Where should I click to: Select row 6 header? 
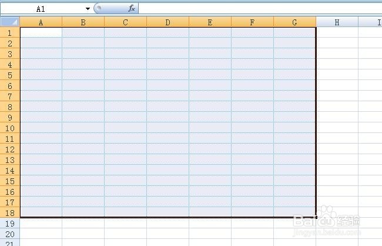point(10,85)
